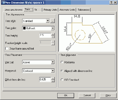Click the 'Vertical:' label
This screenshot has height=100, width=118.
point(9,62)
